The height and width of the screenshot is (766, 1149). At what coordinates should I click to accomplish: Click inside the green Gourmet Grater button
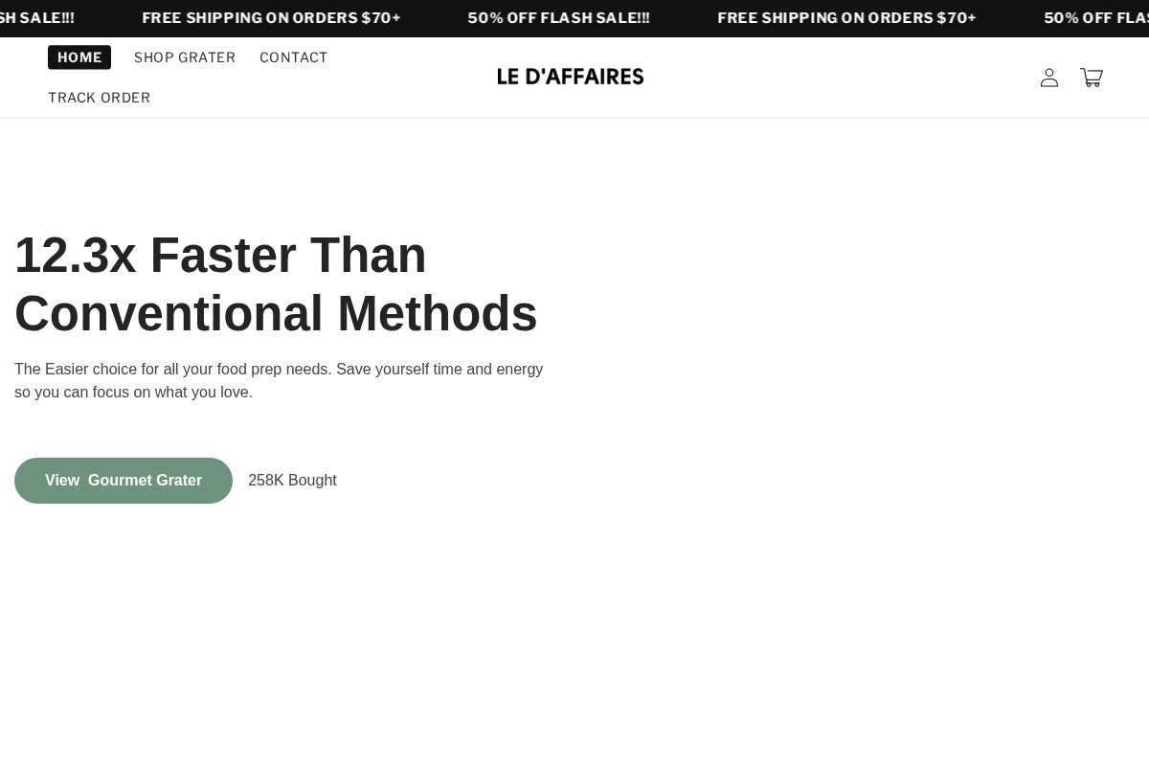coord(124,480)
